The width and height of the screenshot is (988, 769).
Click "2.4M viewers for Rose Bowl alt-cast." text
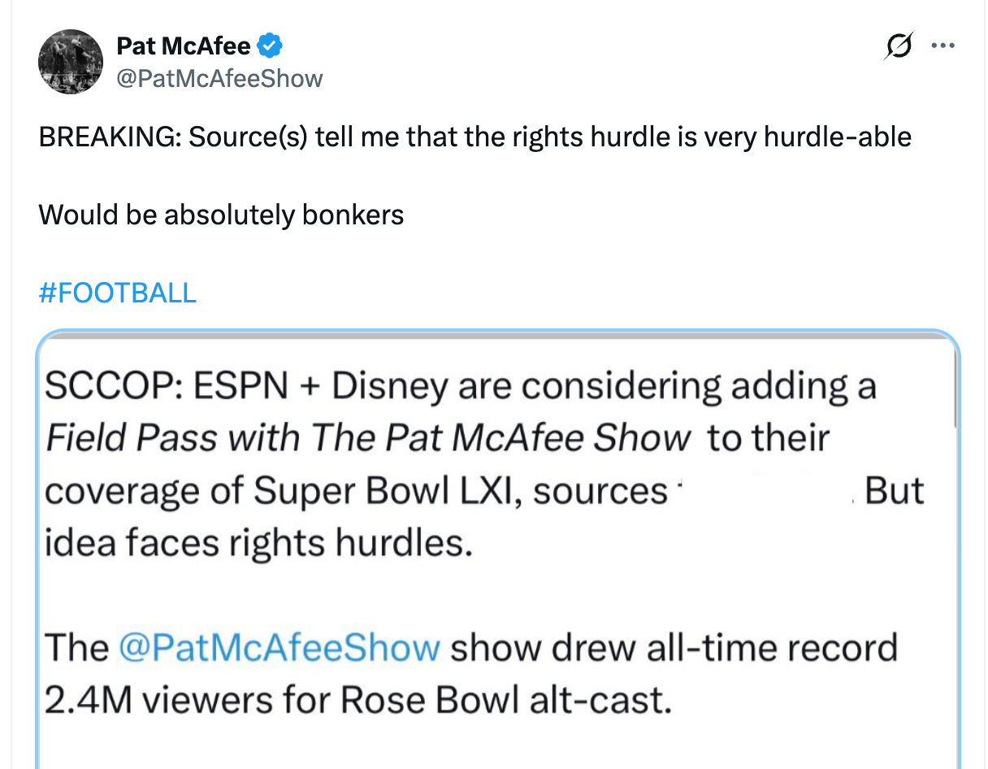pyautogui.click(x=357, y=700)
